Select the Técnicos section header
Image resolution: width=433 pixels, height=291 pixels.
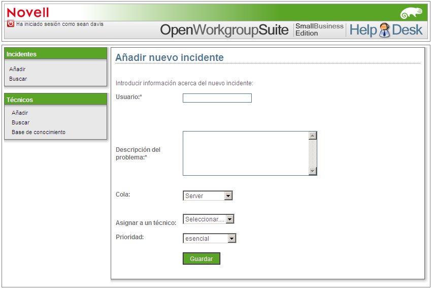click(55, 99)
